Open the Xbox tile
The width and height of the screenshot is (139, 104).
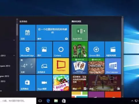click(x=80, y=49)
